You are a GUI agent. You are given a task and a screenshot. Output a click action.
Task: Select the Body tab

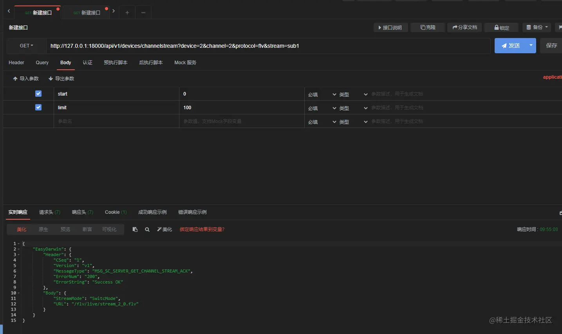66,63
